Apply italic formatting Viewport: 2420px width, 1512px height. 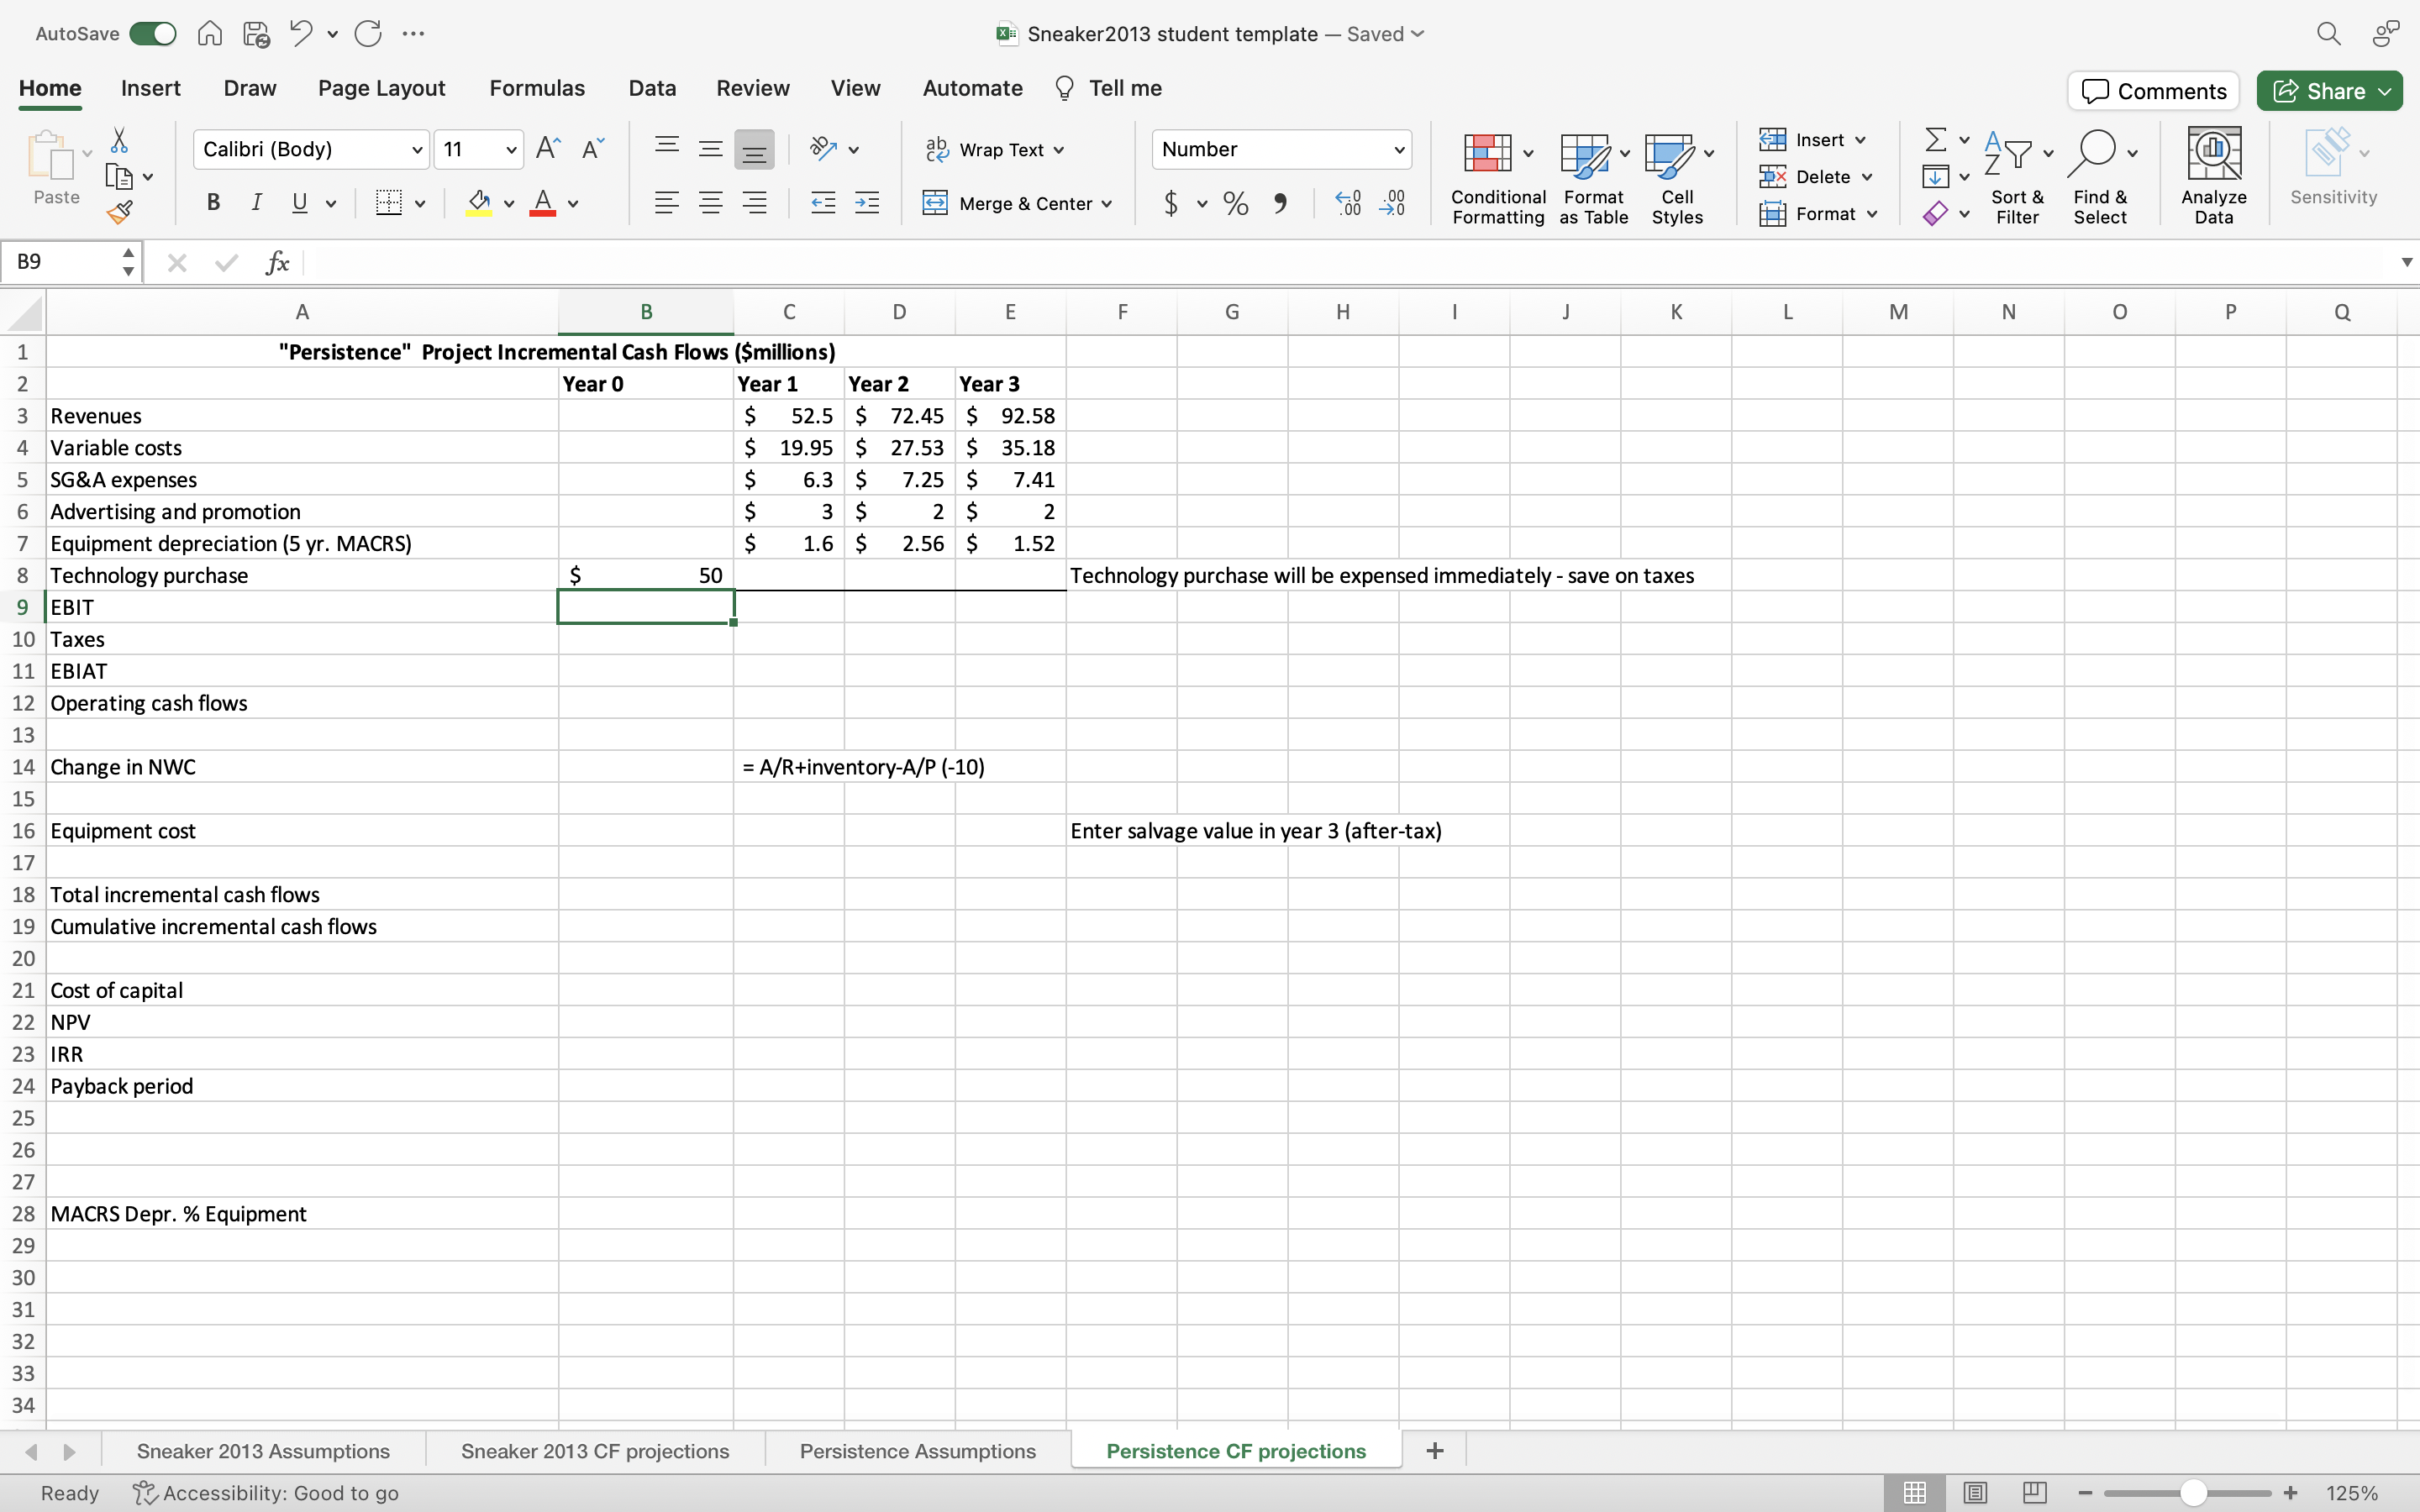(257, 203)
